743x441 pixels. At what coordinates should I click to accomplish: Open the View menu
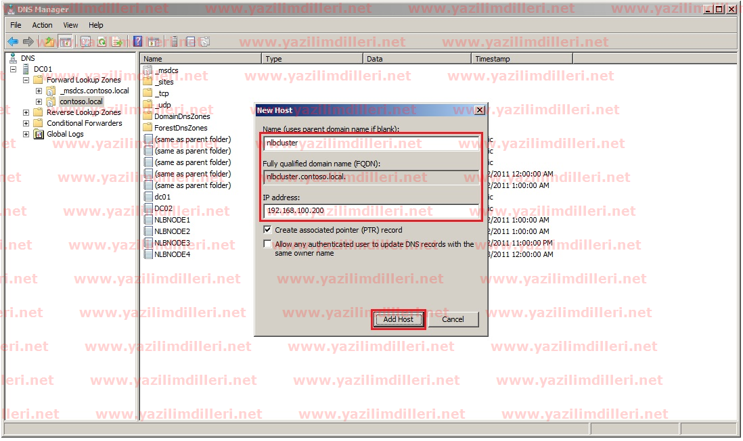pyautogui.click(x=70, y=25)
